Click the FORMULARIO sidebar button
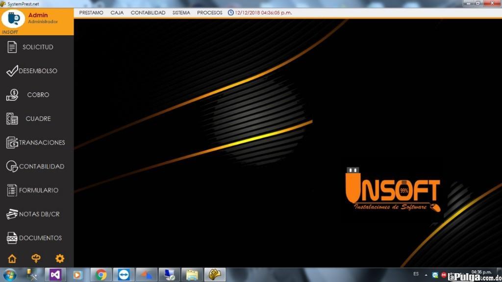The image size is (502, 282). tap(38, 190)
